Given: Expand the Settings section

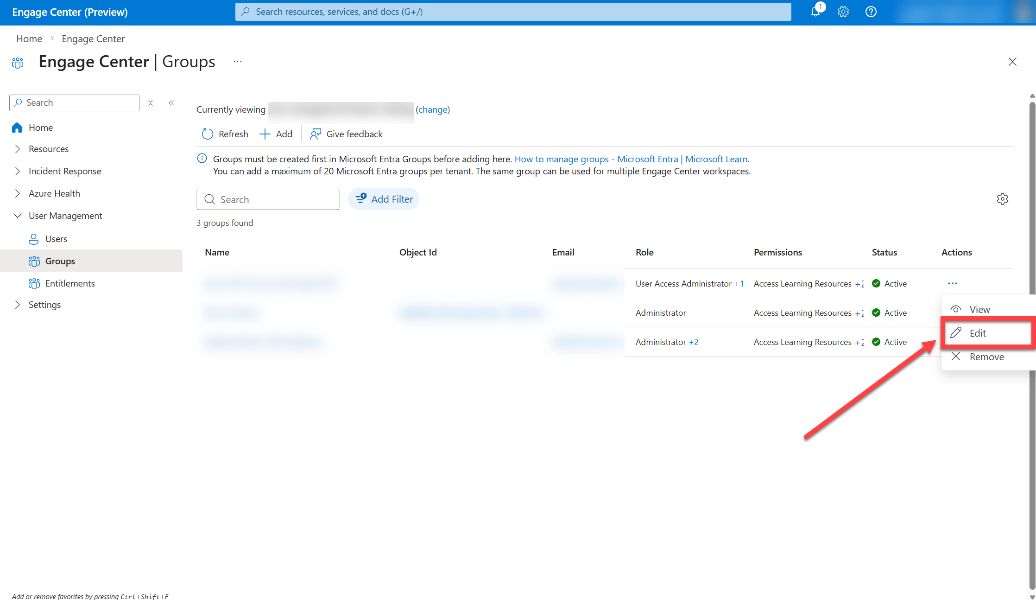Looking at the screenshot, I should (18, 305).
